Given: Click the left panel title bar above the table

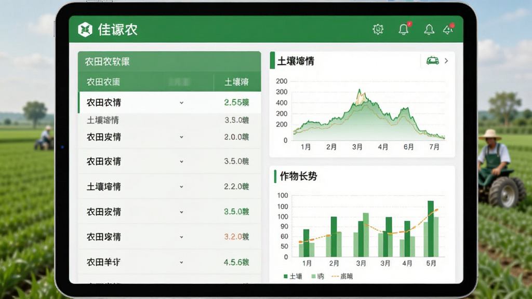Looking at the screenshot, I should [169, 61].
